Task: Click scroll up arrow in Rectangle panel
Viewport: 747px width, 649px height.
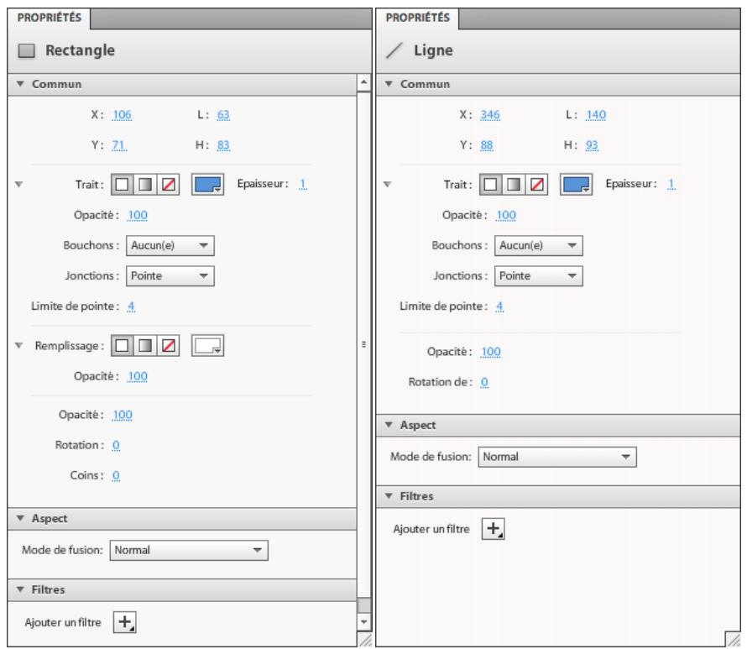Action: point(363,83)
